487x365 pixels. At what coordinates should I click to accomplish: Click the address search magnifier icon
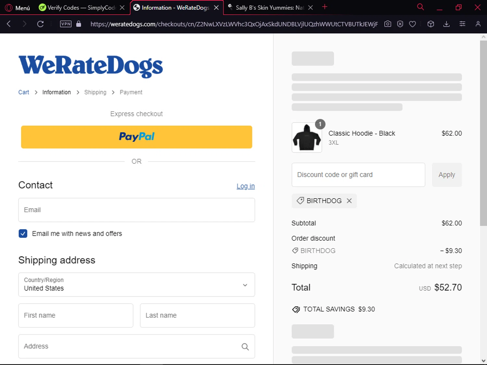point(245,347)
